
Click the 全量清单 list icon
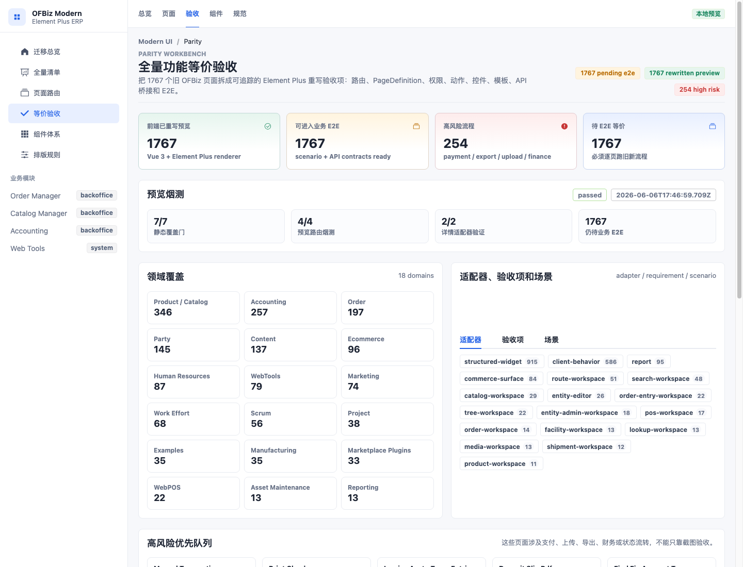[x=25, y=72]
